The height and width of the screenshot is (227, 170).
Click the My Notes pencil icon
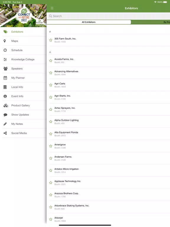point(5,124)
